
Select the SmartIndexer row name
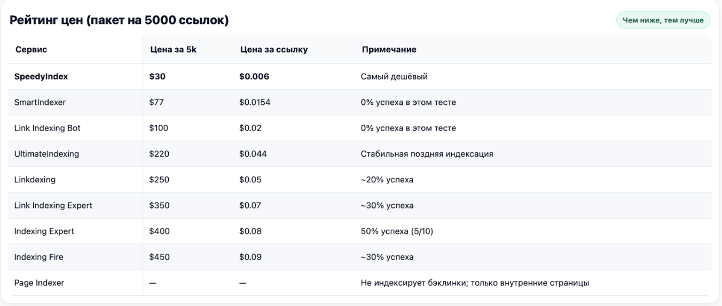tap(40, 102)
